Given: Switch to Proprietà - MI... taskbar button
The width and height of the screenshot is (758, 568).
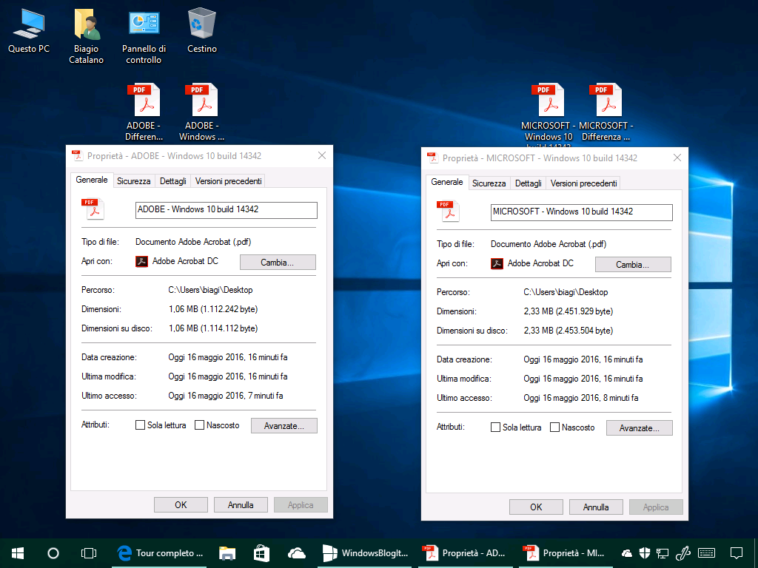Looking at the screenshot, I should pyautogui.click(x=565, y=553).
